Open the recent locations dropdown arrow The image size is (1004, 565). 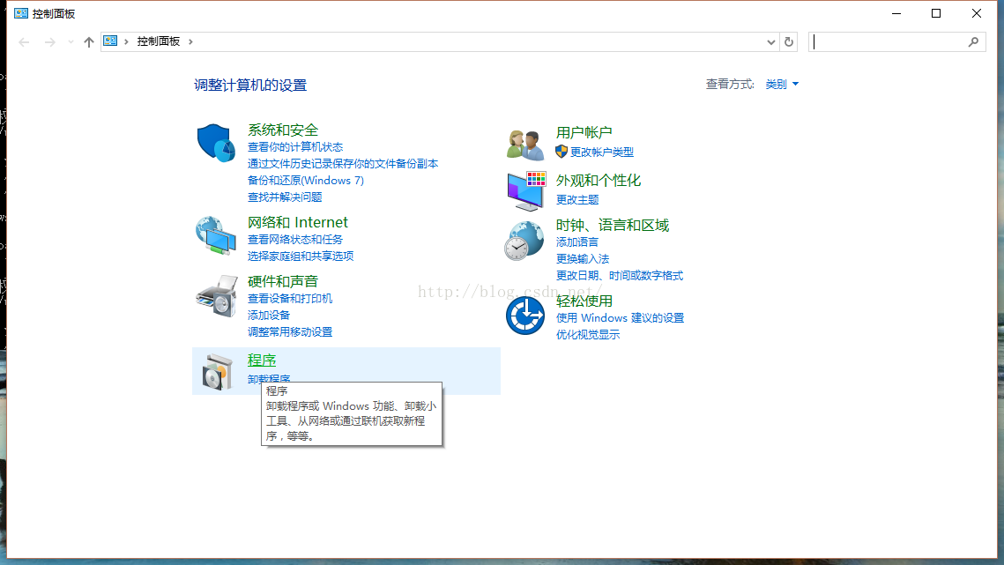pos(71,42)
